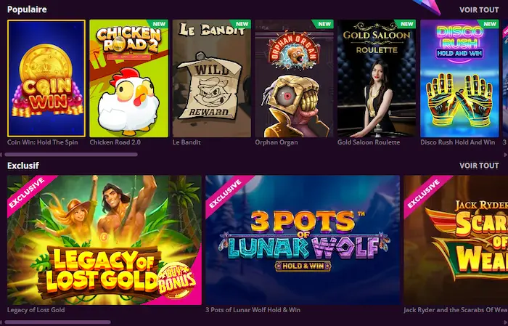Click the right scroll arrow of Populaire row

pos(506,155)
